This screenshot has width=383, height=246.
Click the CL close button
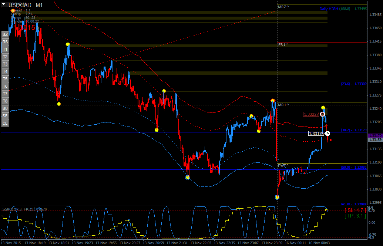[x=5, y=123]
